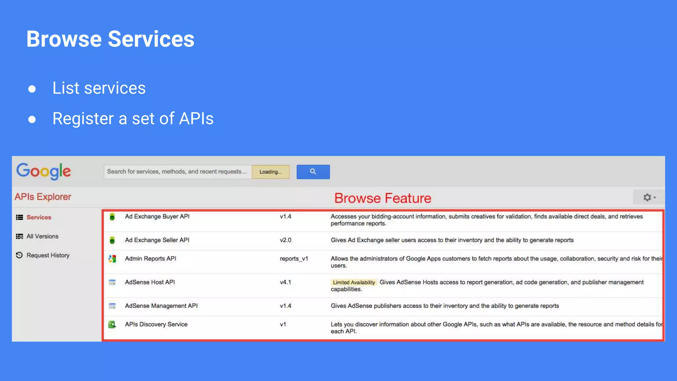Focus the search for services input field
The width and height of the screenshot is (677, 381).
(x=178, y=172)
